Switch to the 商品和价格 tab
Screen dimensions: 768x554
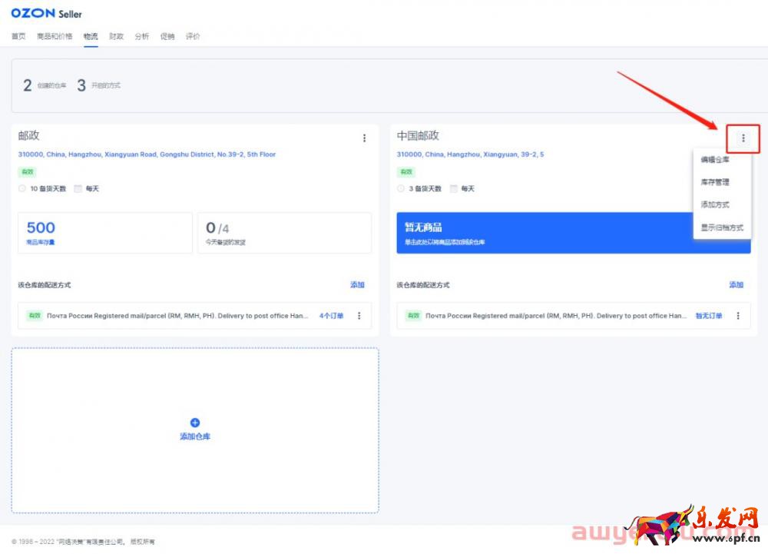pyautogui.click(x=55, y=36)
